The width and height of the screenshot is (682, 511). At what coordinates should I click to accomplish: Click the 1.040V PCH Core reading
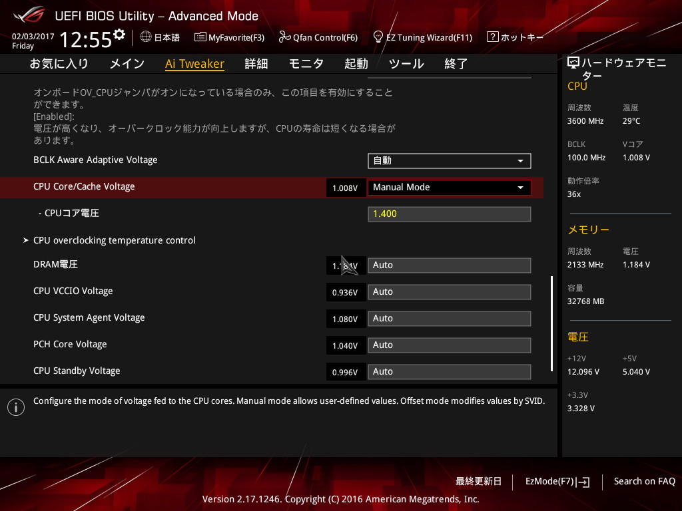[345, 346]
